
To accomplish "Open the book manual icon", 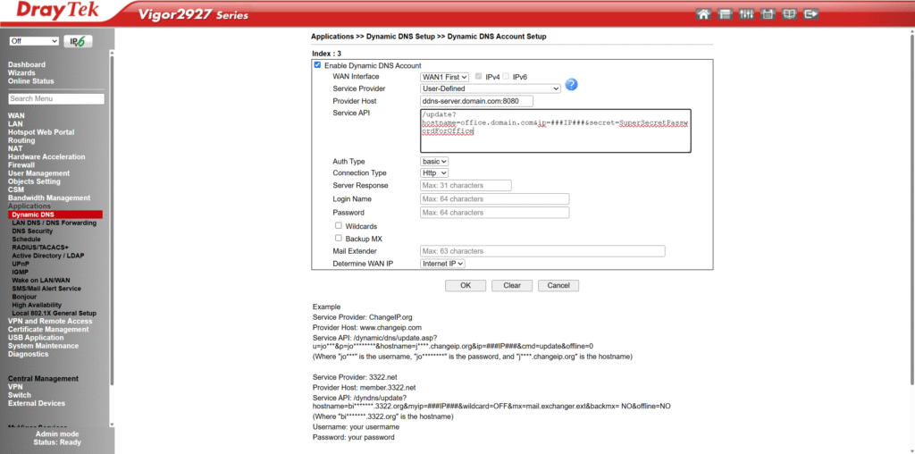I will 788,14.
